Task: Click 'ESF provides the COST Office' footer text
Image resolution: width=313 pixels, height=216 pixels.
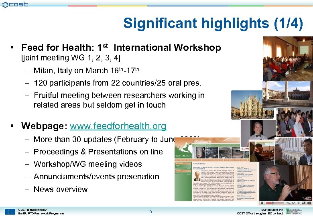Action: click(x=260, y=212)
